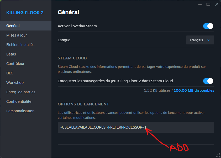Disable the Steam overlay toggle
Image resolution: width=221 pixels, height=158 pixels.
208,26
